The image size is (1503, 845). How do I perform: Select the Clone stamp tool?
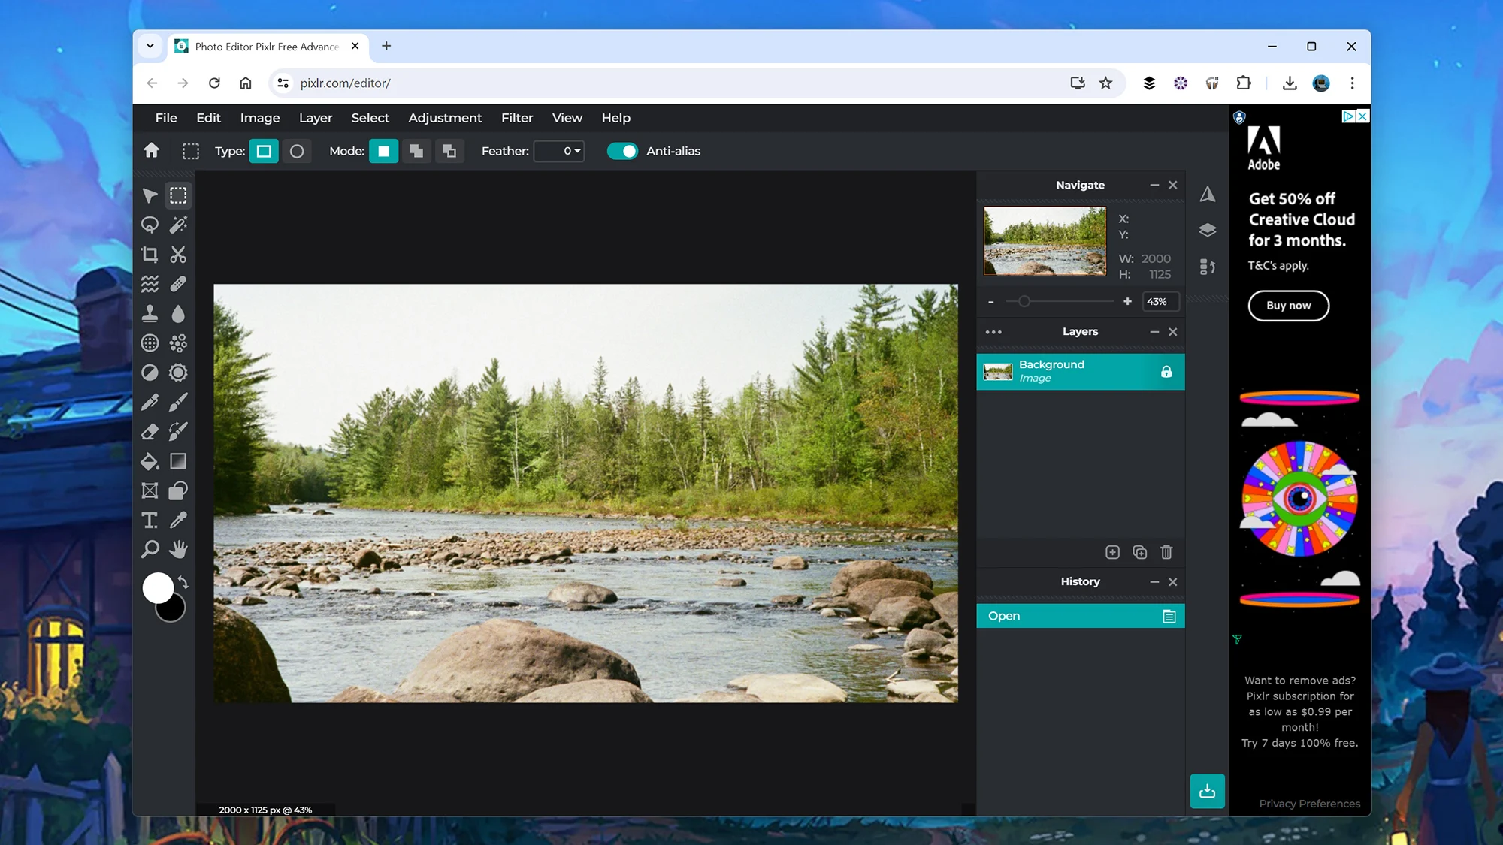click(150, 312)
